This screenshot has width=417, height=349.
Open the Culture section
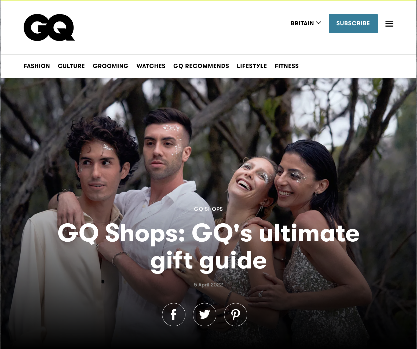tap(71, 66)
